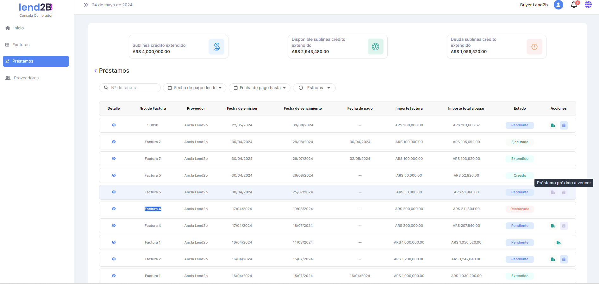
Task: Open the Fecha de pago desde dropdown
Action: 195,88
